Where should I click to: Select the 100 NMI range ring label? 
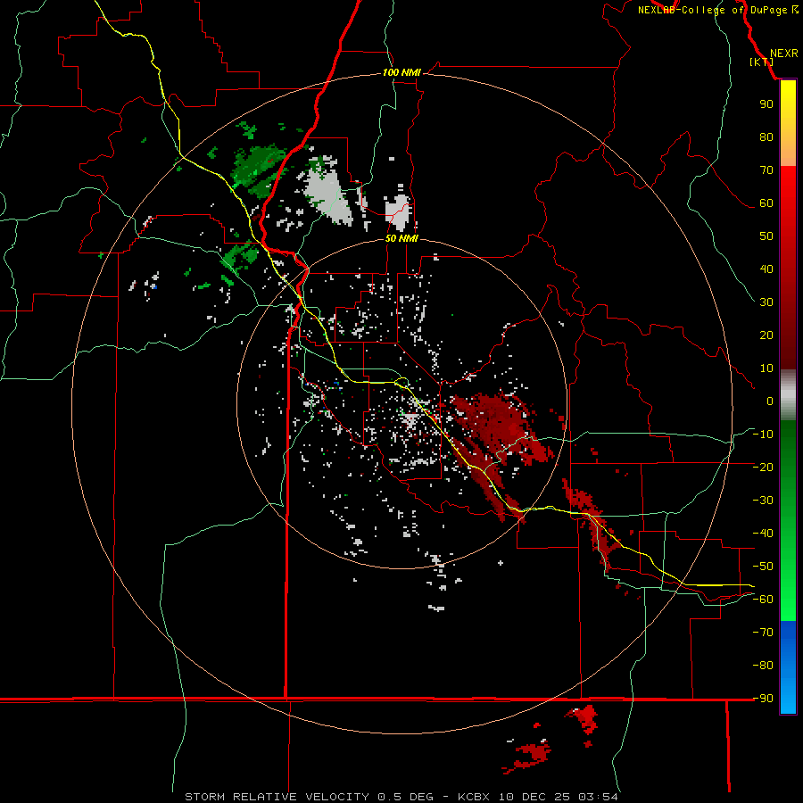(401, 72)
